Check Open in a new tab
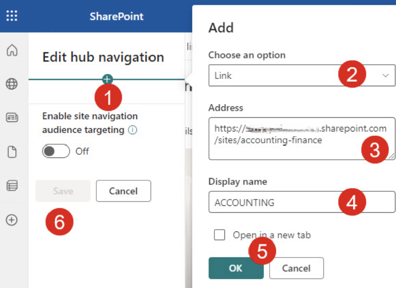396x288 pixels. 219,235
